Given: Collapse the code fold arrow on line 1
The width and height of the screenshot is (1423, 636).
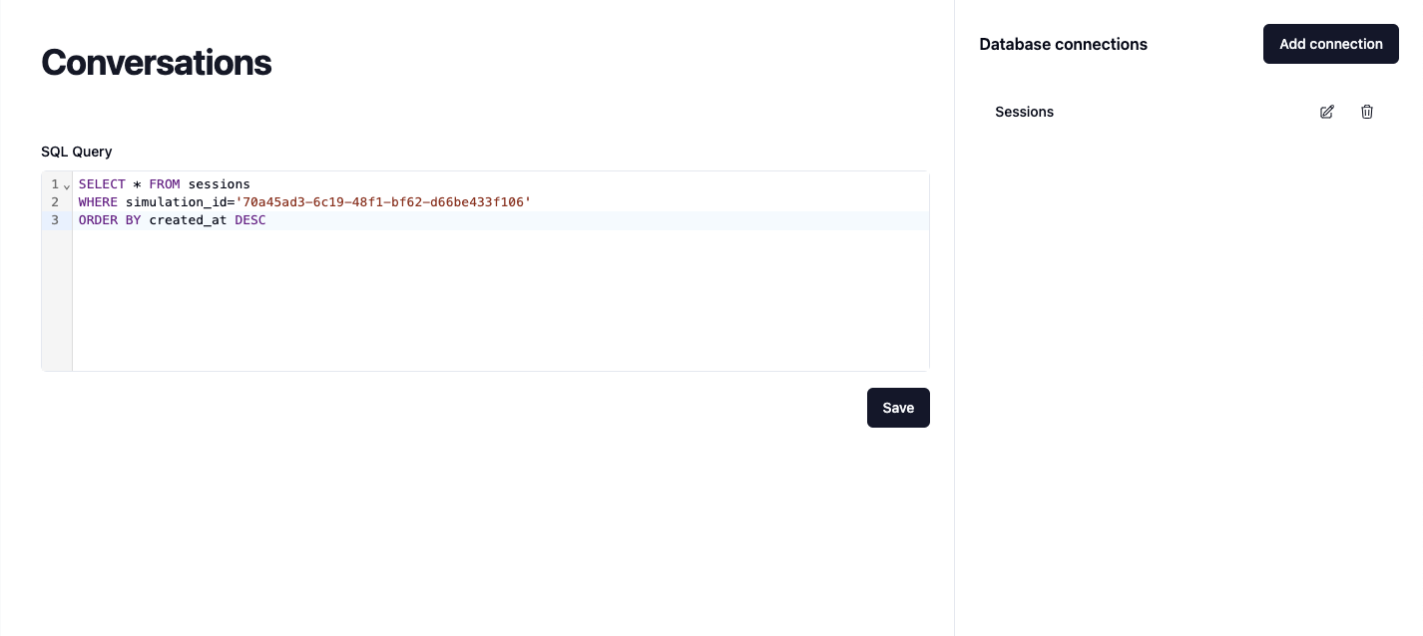Looking at the screenshot, I should pyautogui.click(x=66, y=185).
